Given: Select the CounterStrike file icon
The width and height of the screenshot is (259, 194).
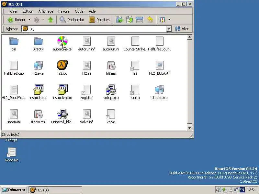Looking at the screenshot, I should pyautogui.click(x=135, y=41).
